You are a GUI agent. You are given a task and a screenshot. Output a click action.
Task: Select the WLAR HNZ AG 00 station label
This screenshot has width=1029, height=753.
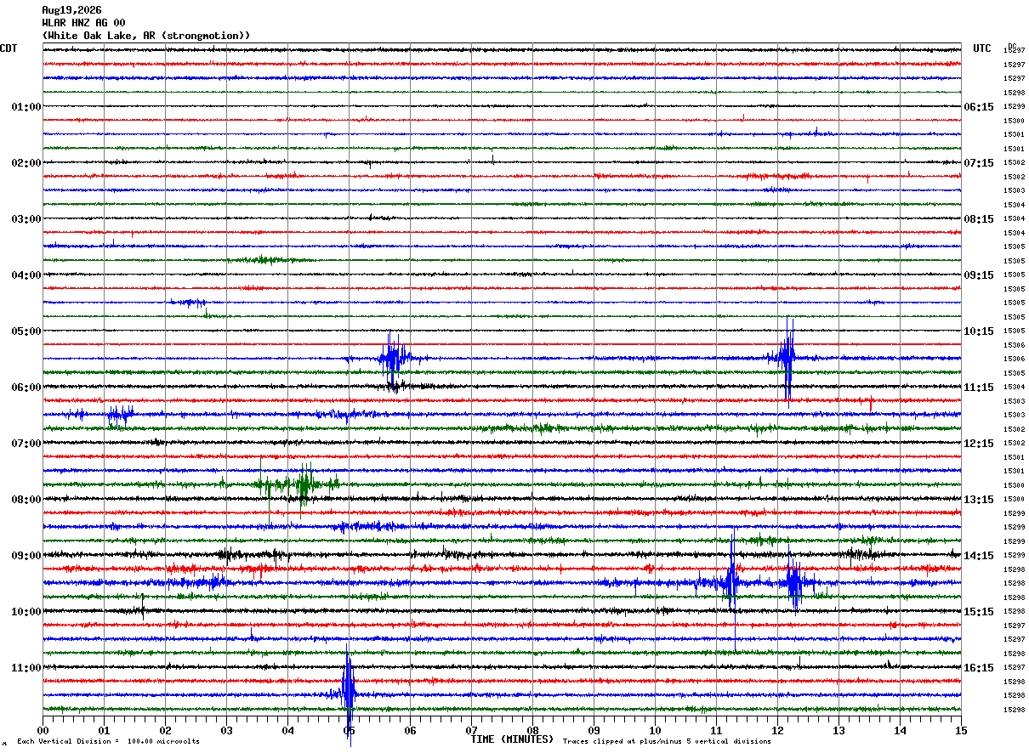click(x=83, y=23)
